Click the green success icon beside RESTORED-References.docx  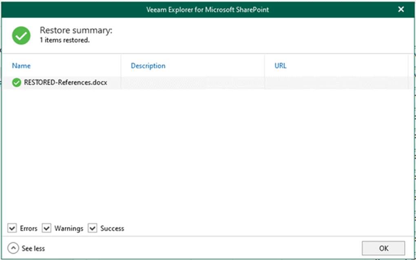16,83
